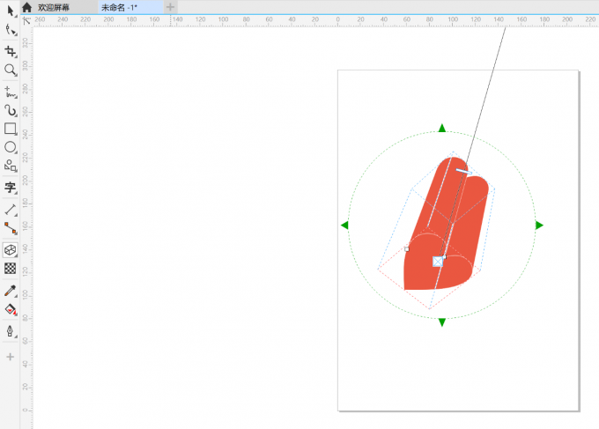Click the Home icon in tab bar

pos(26,7)
